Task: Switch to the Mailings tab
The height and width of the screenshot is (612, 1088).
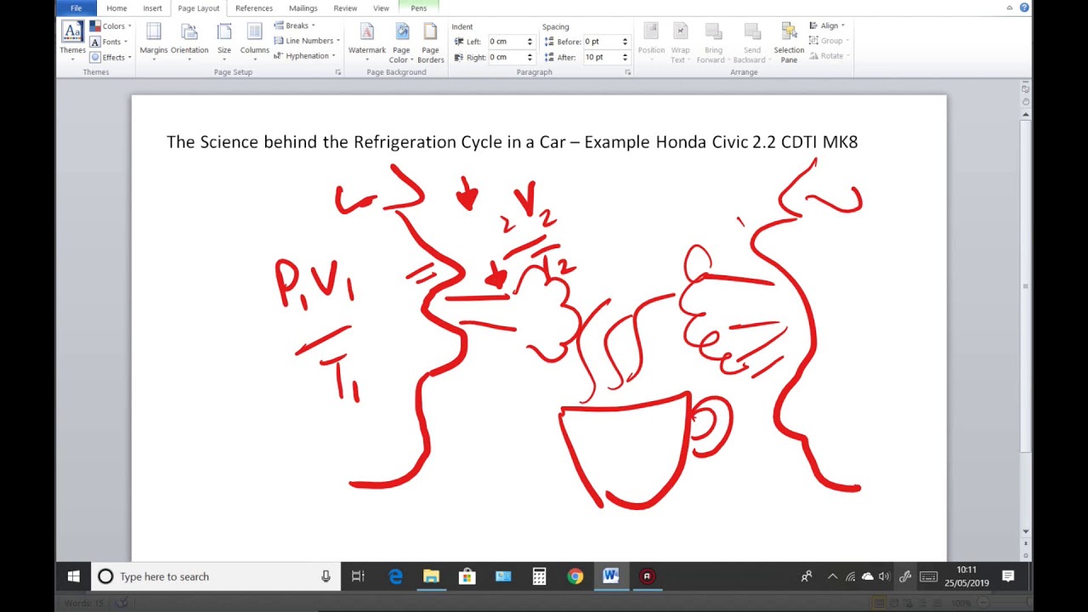Action: point(303,8)
